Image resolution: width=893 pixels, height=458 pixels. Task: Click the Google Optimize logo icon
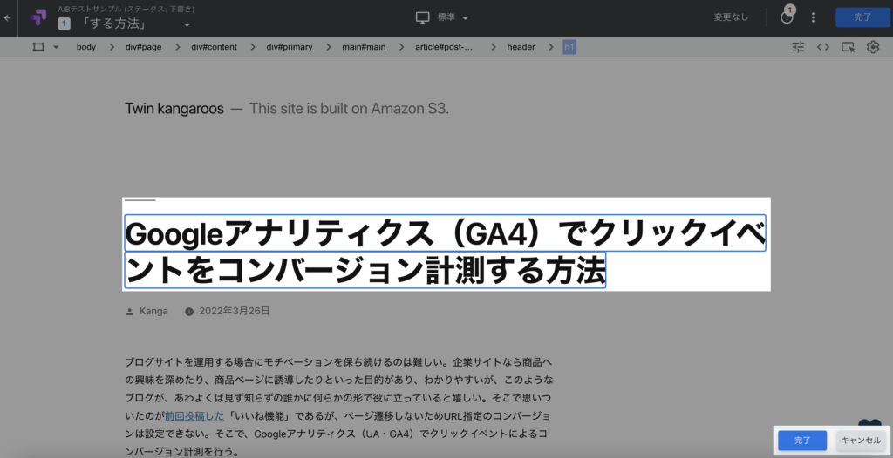pyautogui.click(x=38, y=17)
